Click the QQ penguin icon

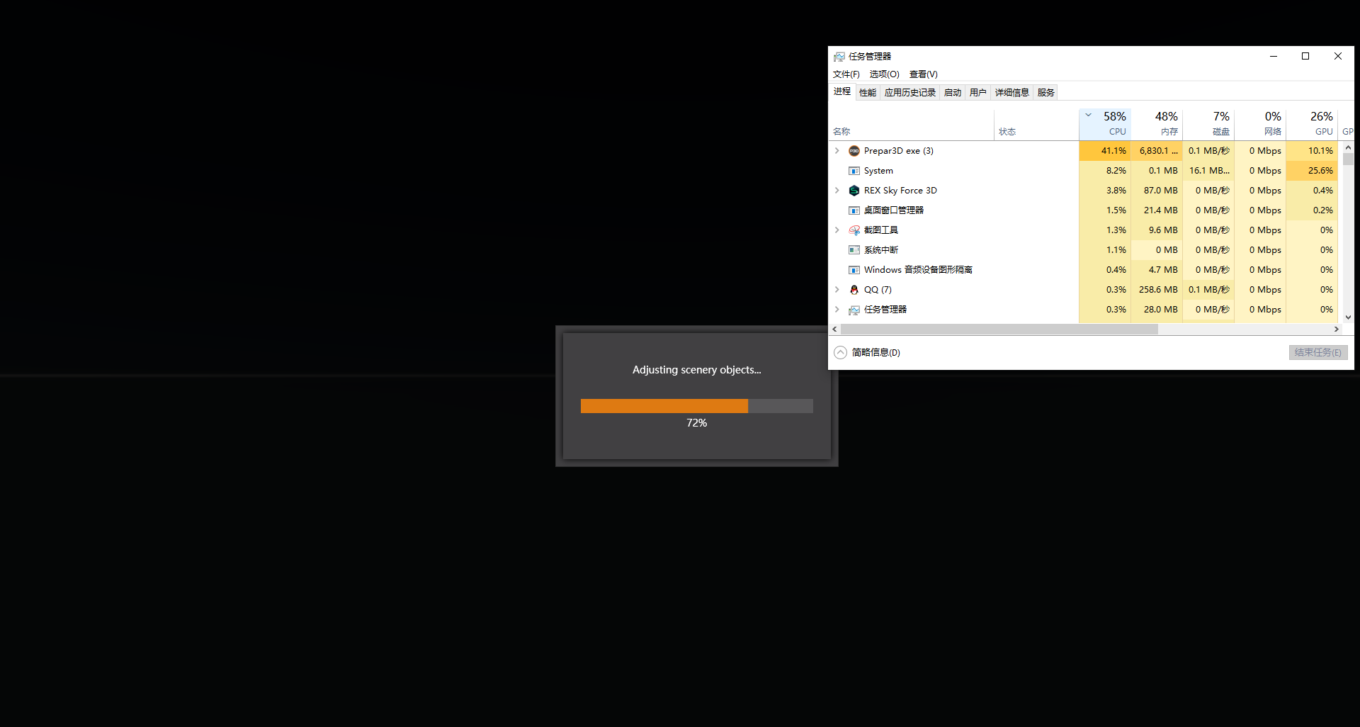click(x=854, y=290)
